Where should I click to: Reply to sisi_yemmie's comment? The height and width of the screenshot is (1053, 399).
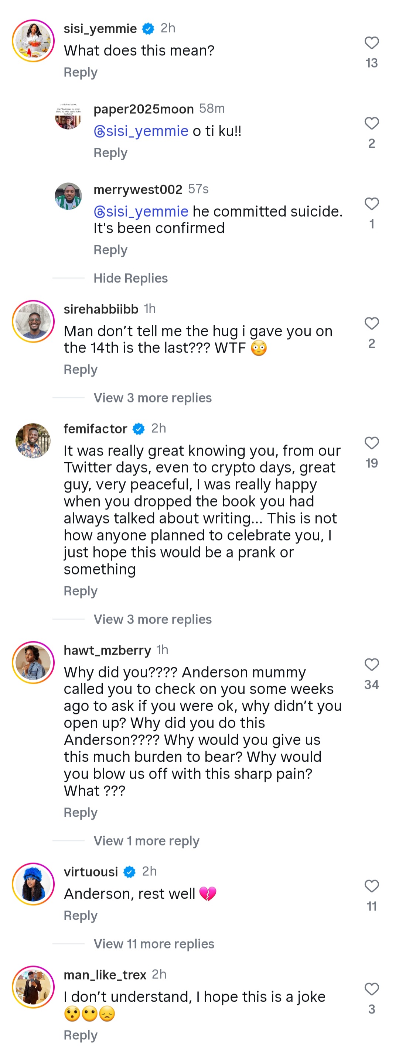click(x=81, y=73)
